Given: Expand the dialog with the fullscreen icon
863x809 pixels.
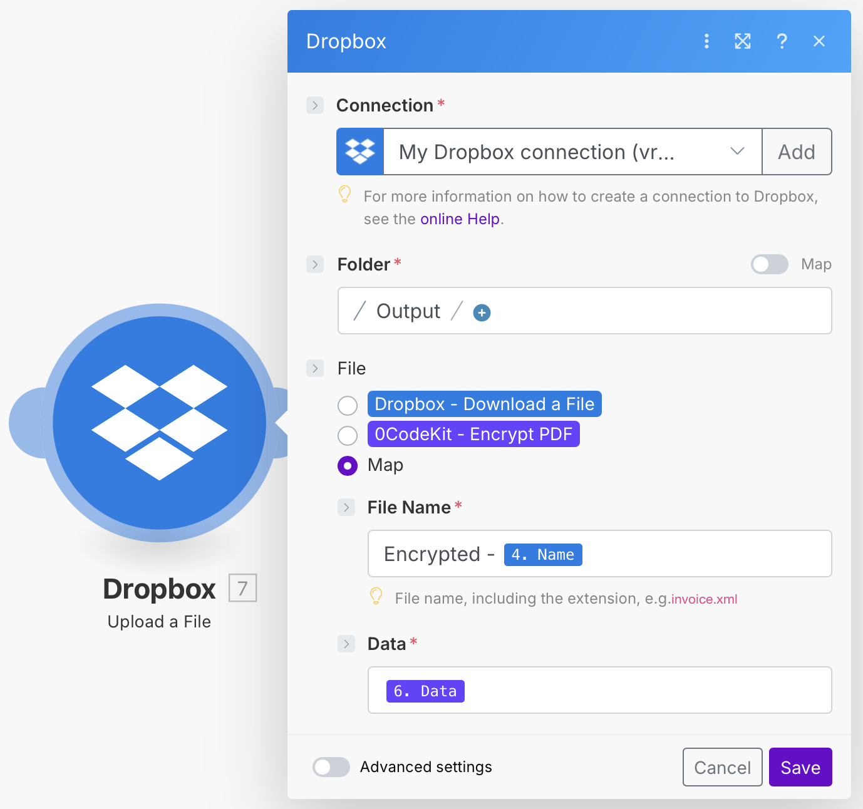Looking at the screenshot, I should pos(743,41).
